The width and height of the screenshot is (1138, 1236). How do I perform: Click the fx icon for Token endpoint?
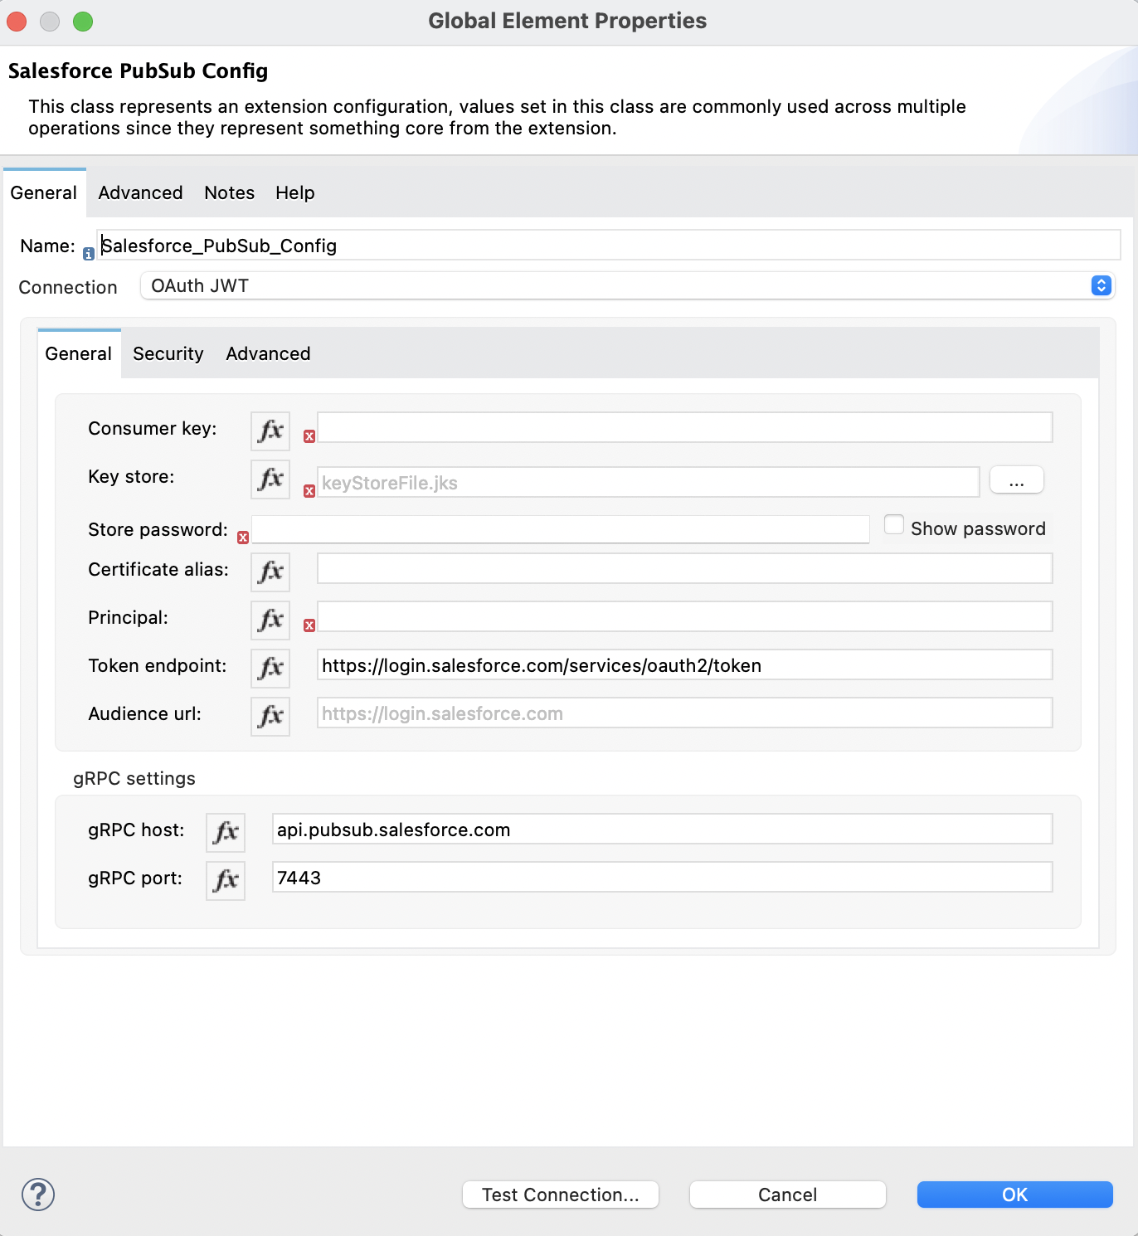tap(270, 668)
